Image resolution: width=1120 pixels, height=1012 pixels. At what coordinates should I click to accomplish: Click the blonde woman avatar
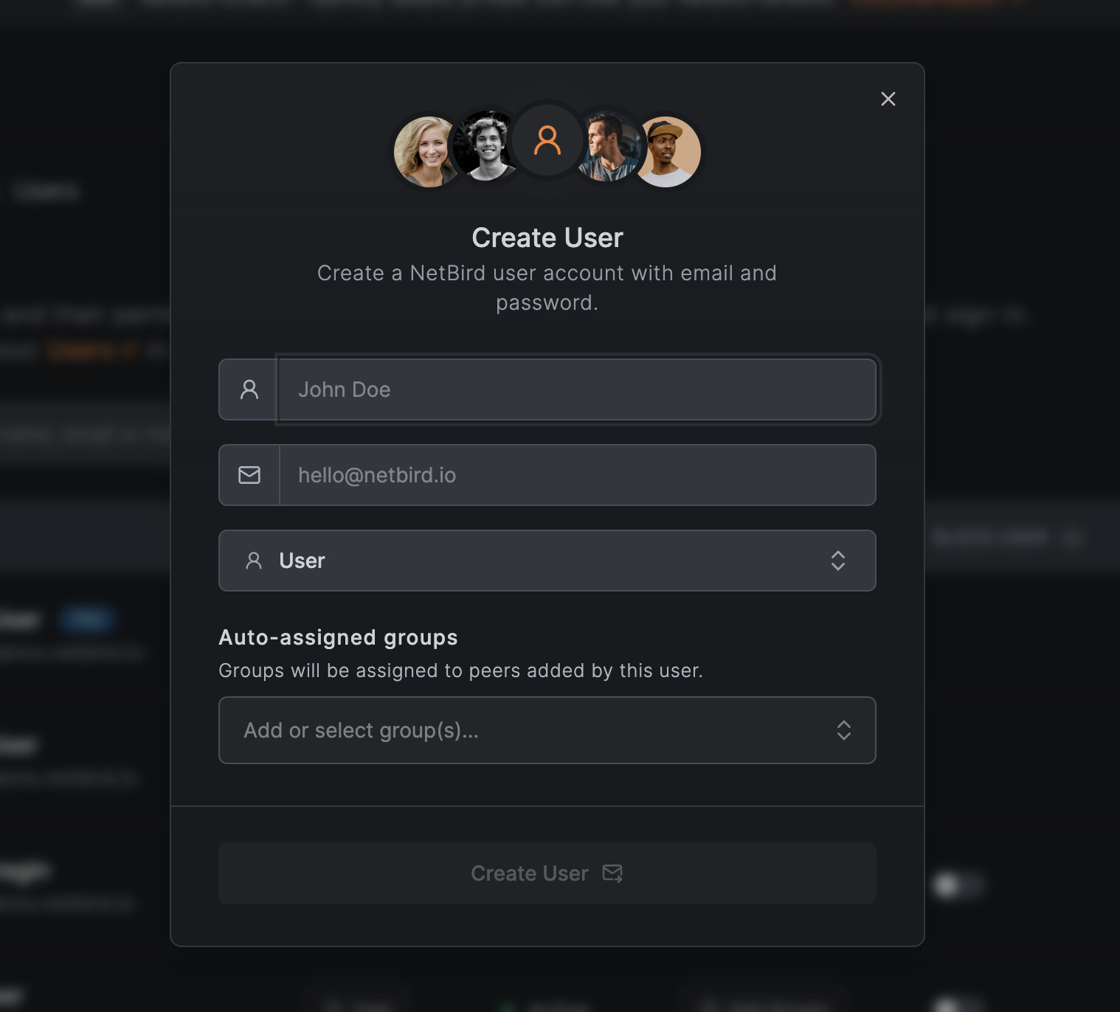(426, 152)
